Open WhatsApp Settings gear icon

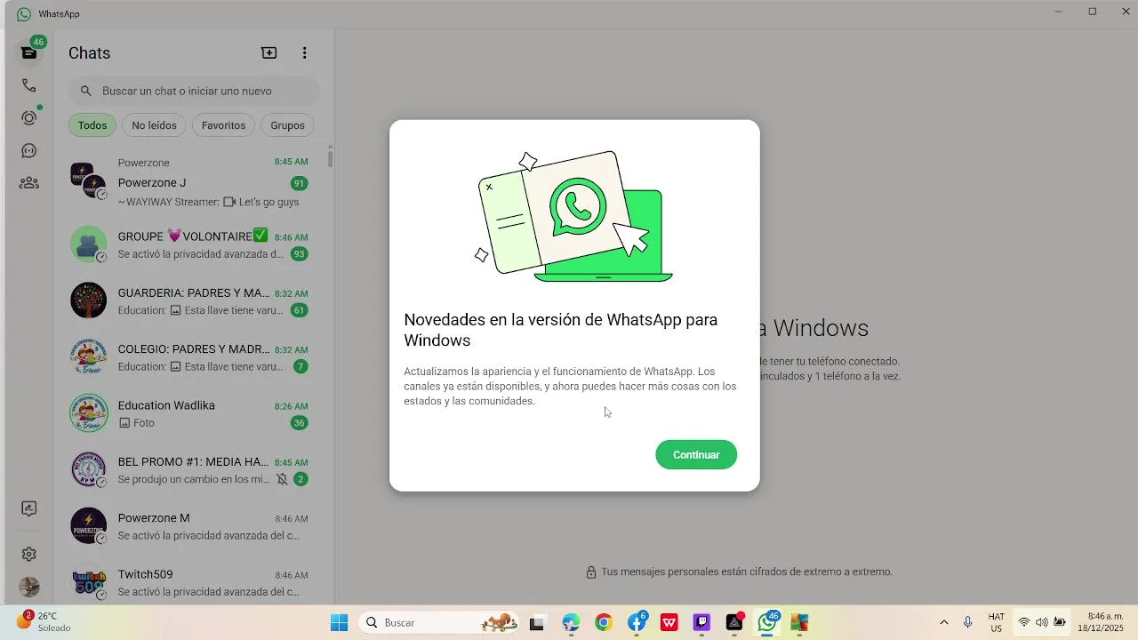pos(29,554)
